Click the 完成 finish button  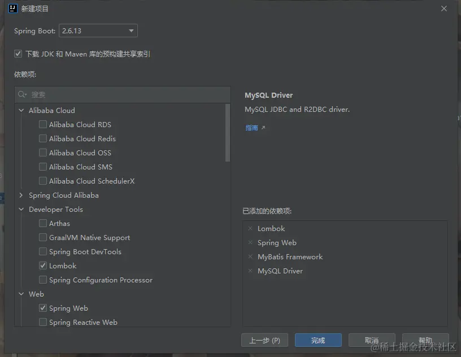pos(318,340)
